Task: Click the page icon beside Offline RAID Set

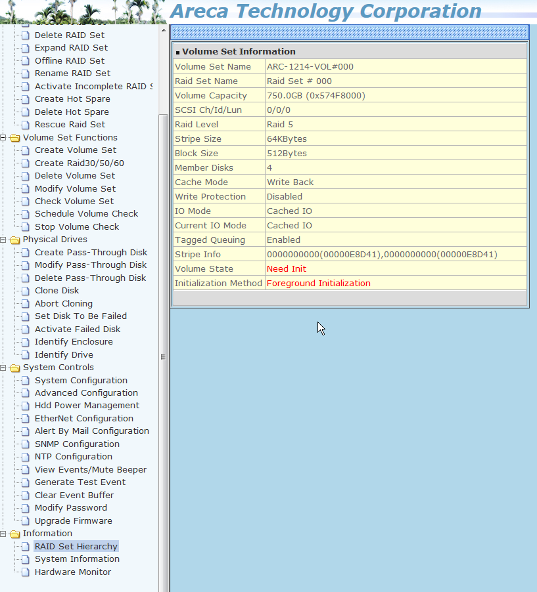Action: pyautogui.click(x=26, y=61)
